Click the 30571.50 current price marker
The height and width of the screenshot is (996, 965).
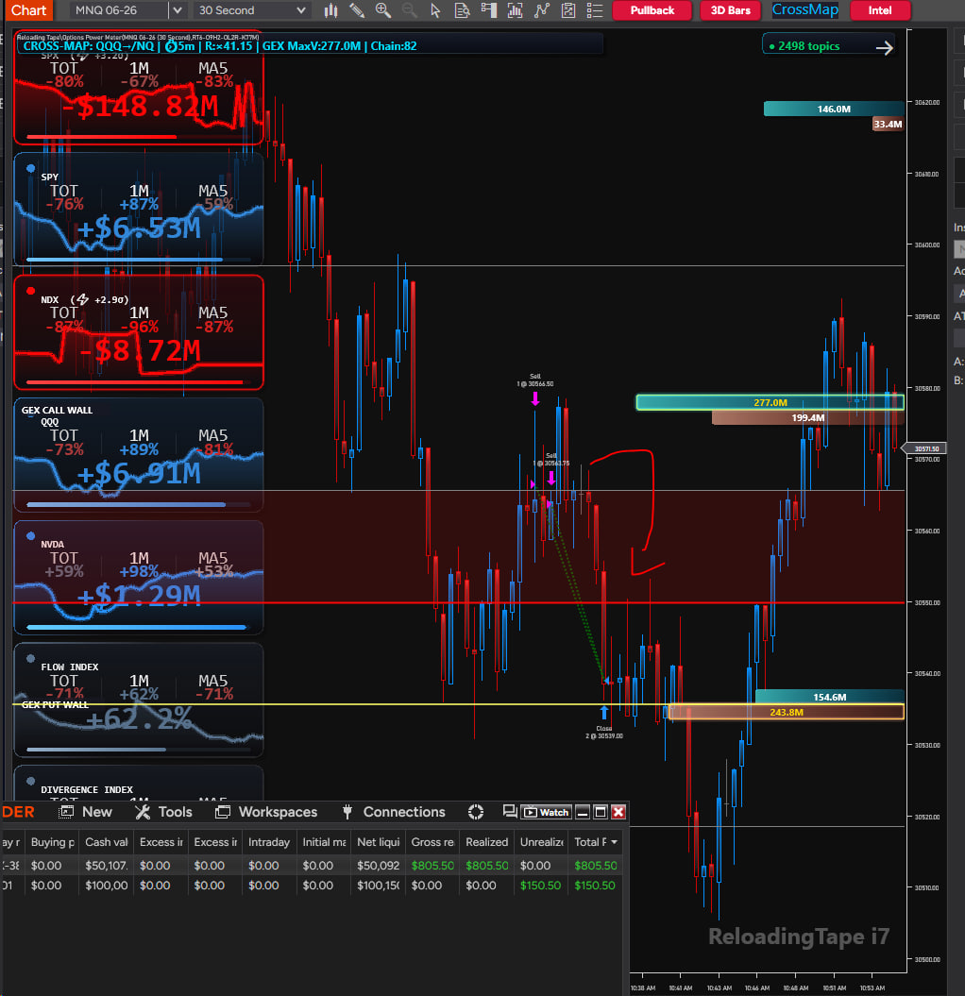tap(925, 448)
